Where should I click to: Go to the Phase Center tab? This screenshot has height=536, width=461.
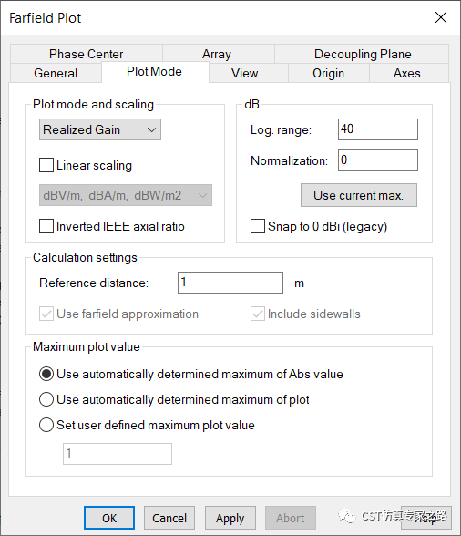87,54
